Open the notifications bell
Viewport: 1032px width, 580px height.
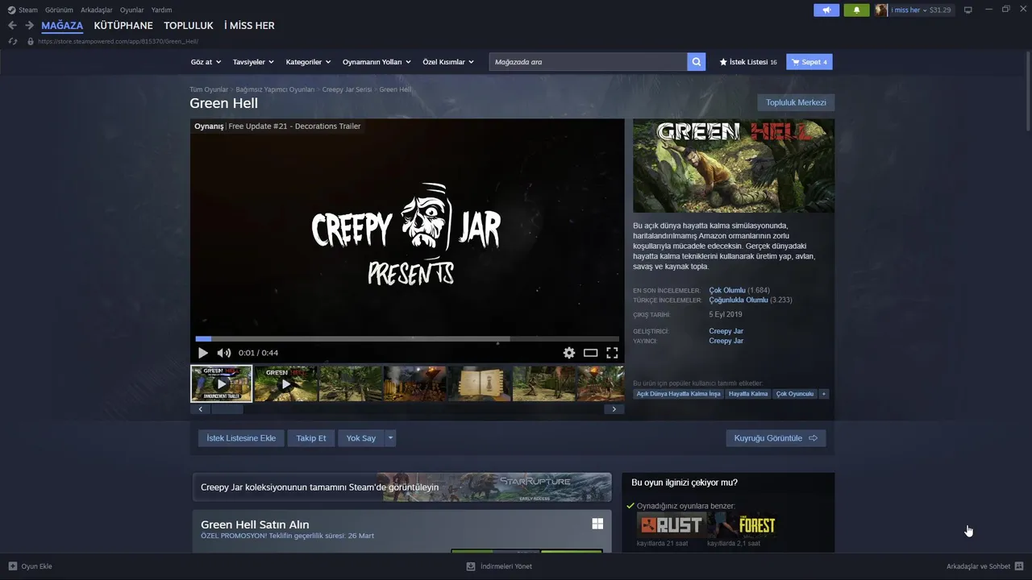click(x=856, y=10)
